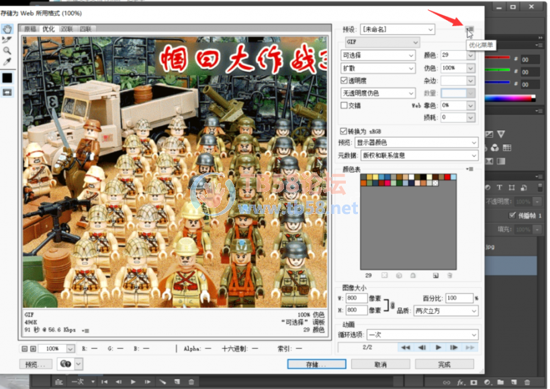Click the 完成 done button
Screen dimensions: 550x389
pos(445,364)
